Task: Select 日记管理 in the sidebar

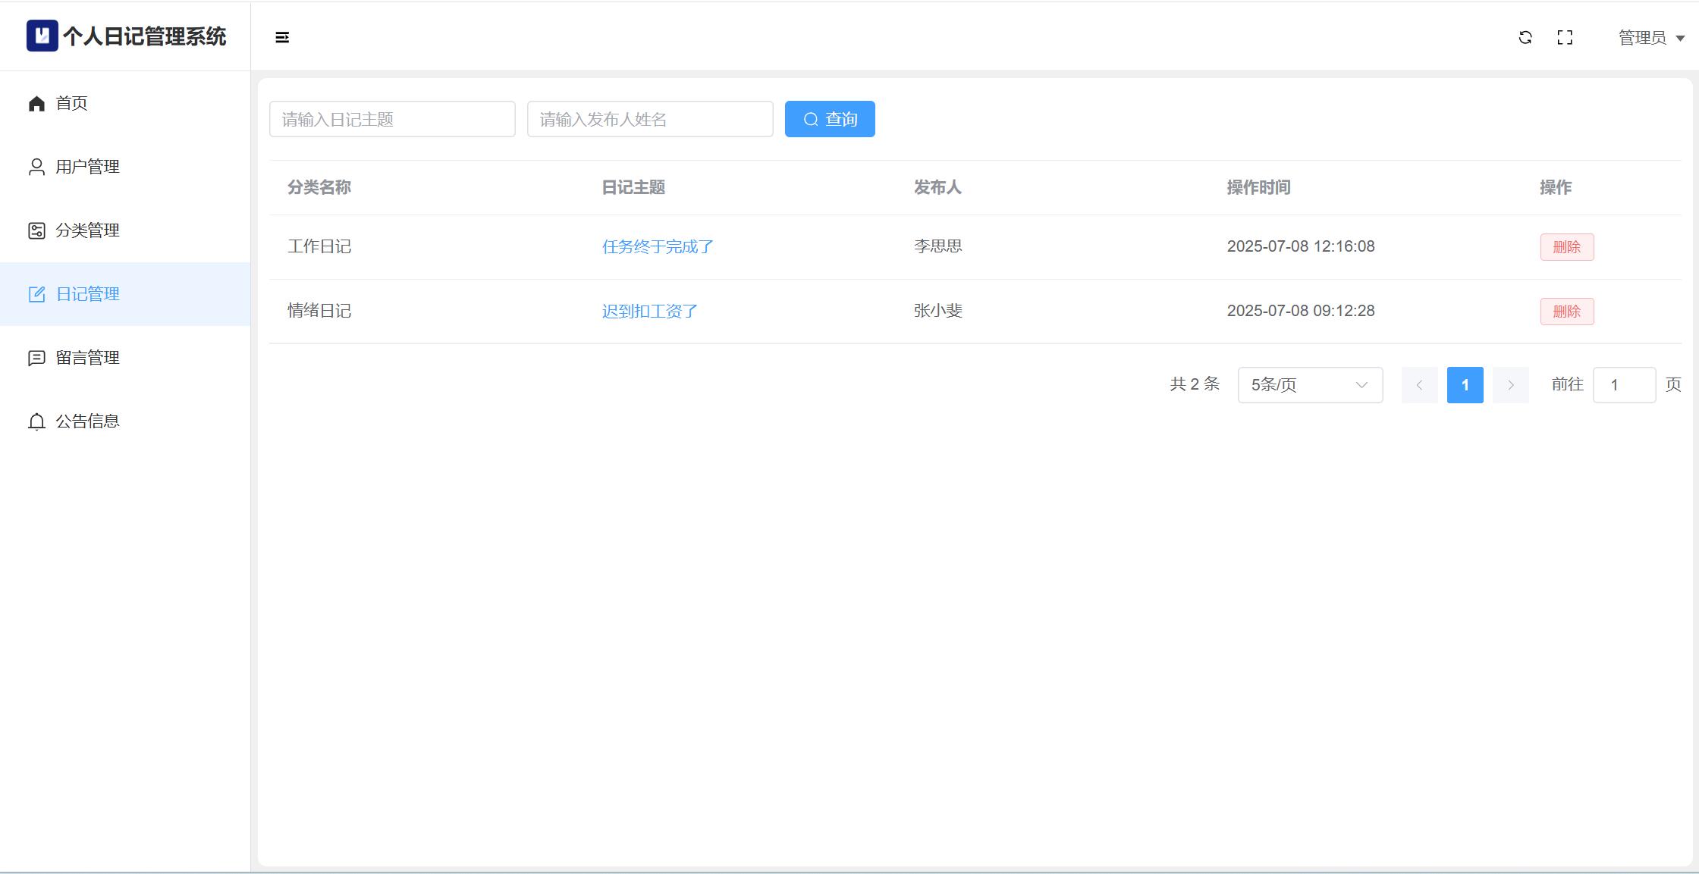Action: [87, 294]
